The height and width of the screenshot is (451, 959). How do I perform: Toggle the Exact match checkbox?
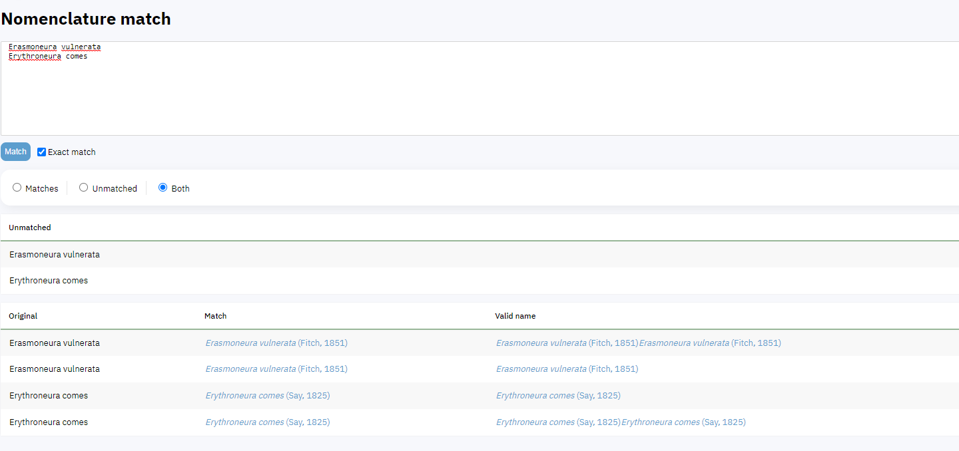(42, 152)
